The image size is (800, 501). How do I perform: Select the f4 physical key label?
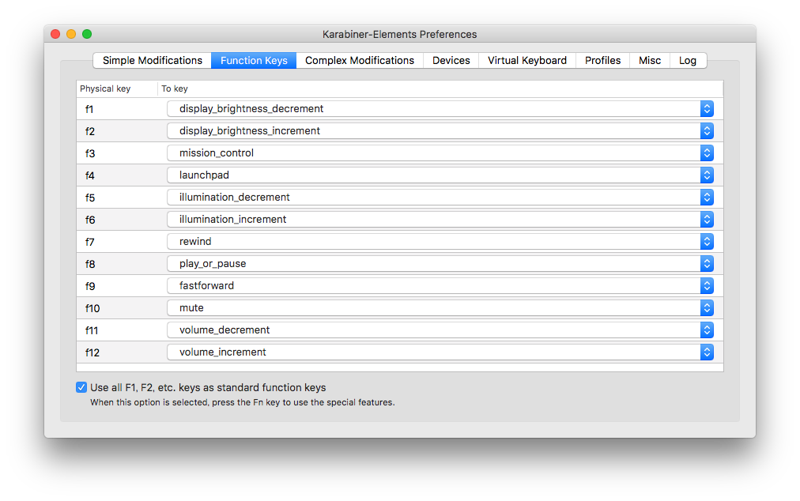90,175
